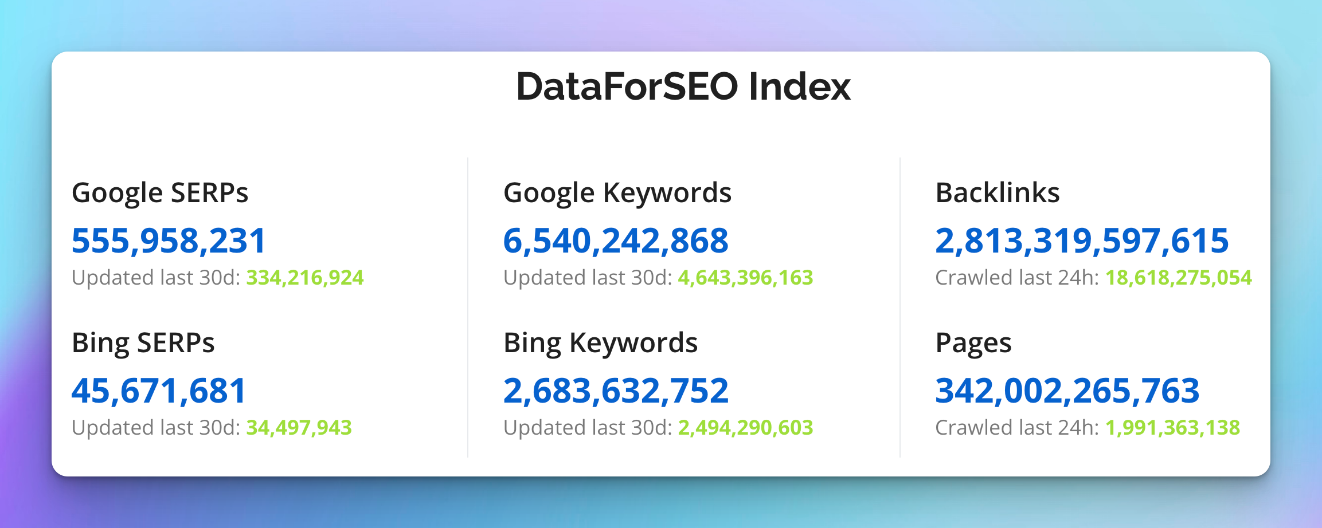Select the Google Keywords label
Viewport: 1322px width, 528px height.
pyautogui.click(x=617, y=193)
